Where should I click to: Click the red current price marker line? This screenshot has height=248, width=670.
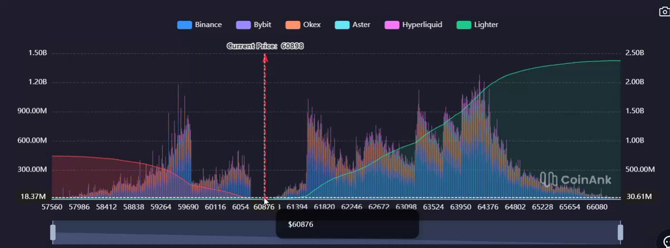coord(265,126)
